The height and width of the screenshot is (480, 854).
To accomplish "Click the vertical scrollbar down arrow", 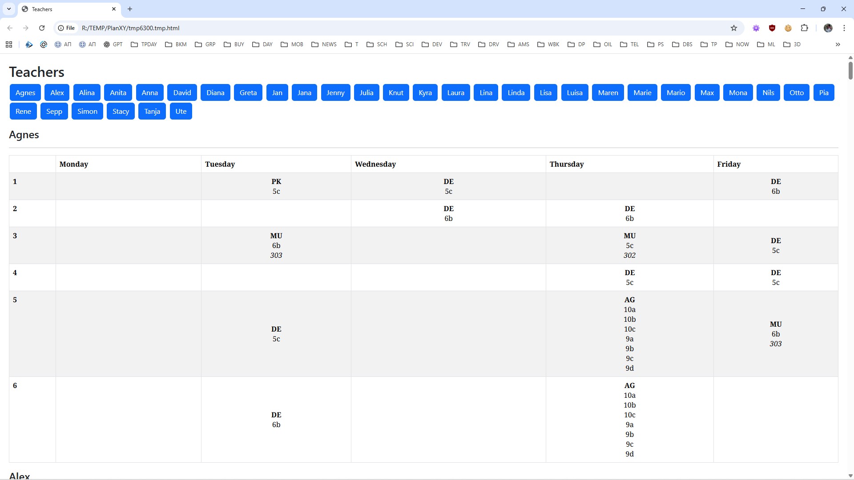I will click(850, 476).
